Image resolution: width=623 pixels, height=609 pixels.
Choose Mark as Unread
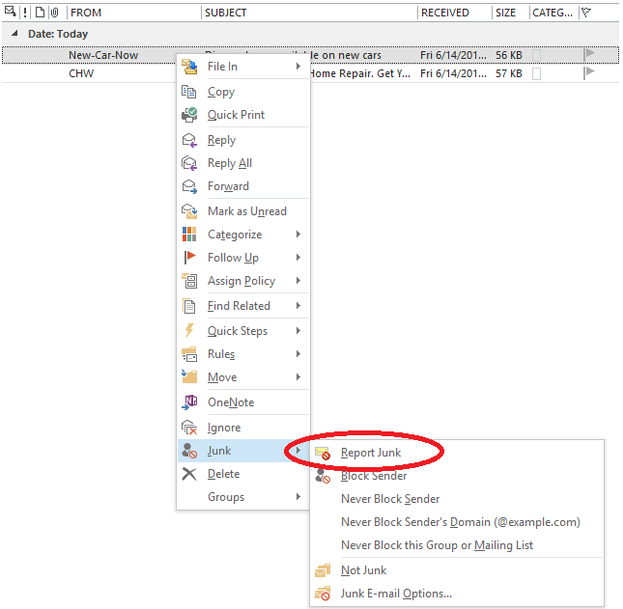coord(246,211)
